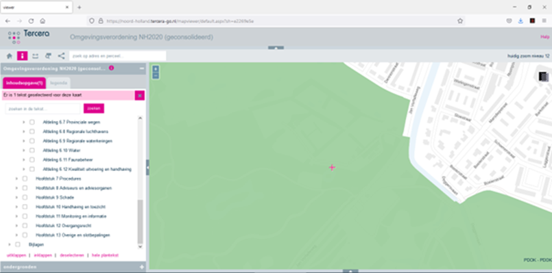Toggle the pink info tool button
552x273 pixels.
click(22, 56)
